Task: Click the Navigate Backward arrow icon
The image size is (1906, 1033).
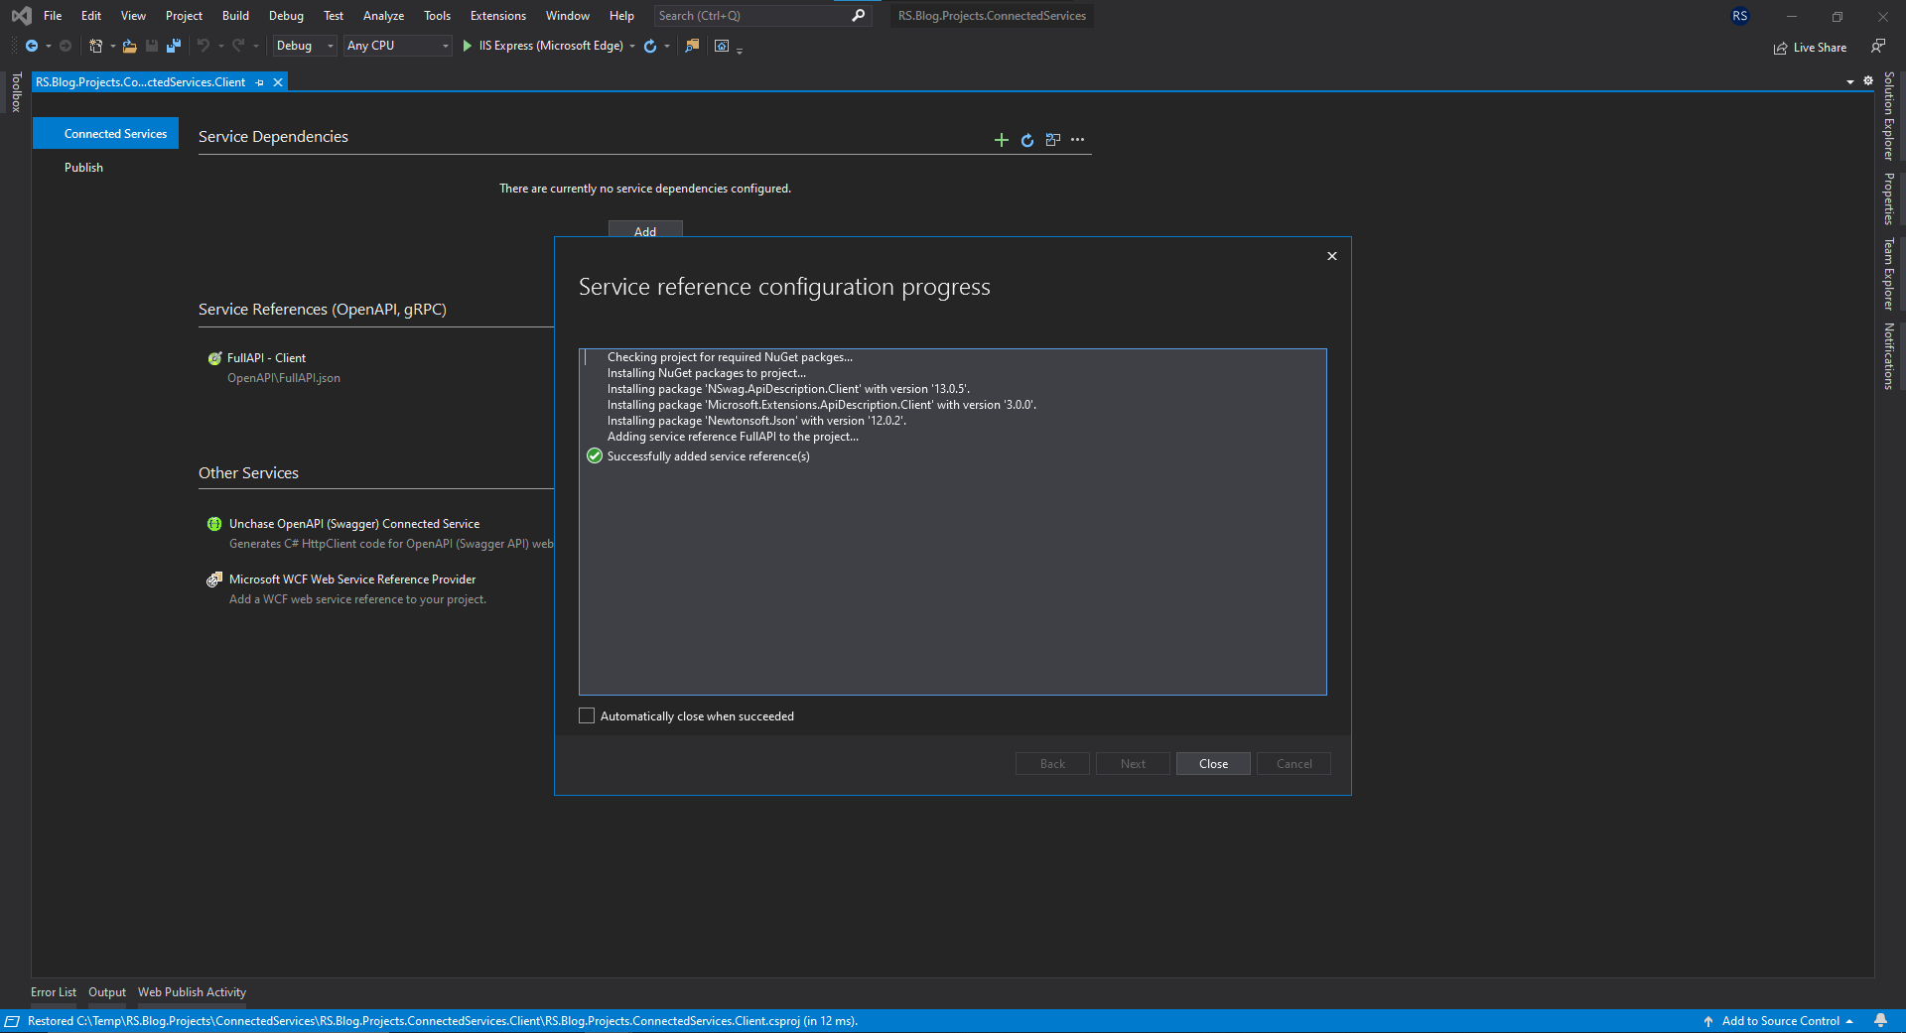Action: (x=32, y=46)
